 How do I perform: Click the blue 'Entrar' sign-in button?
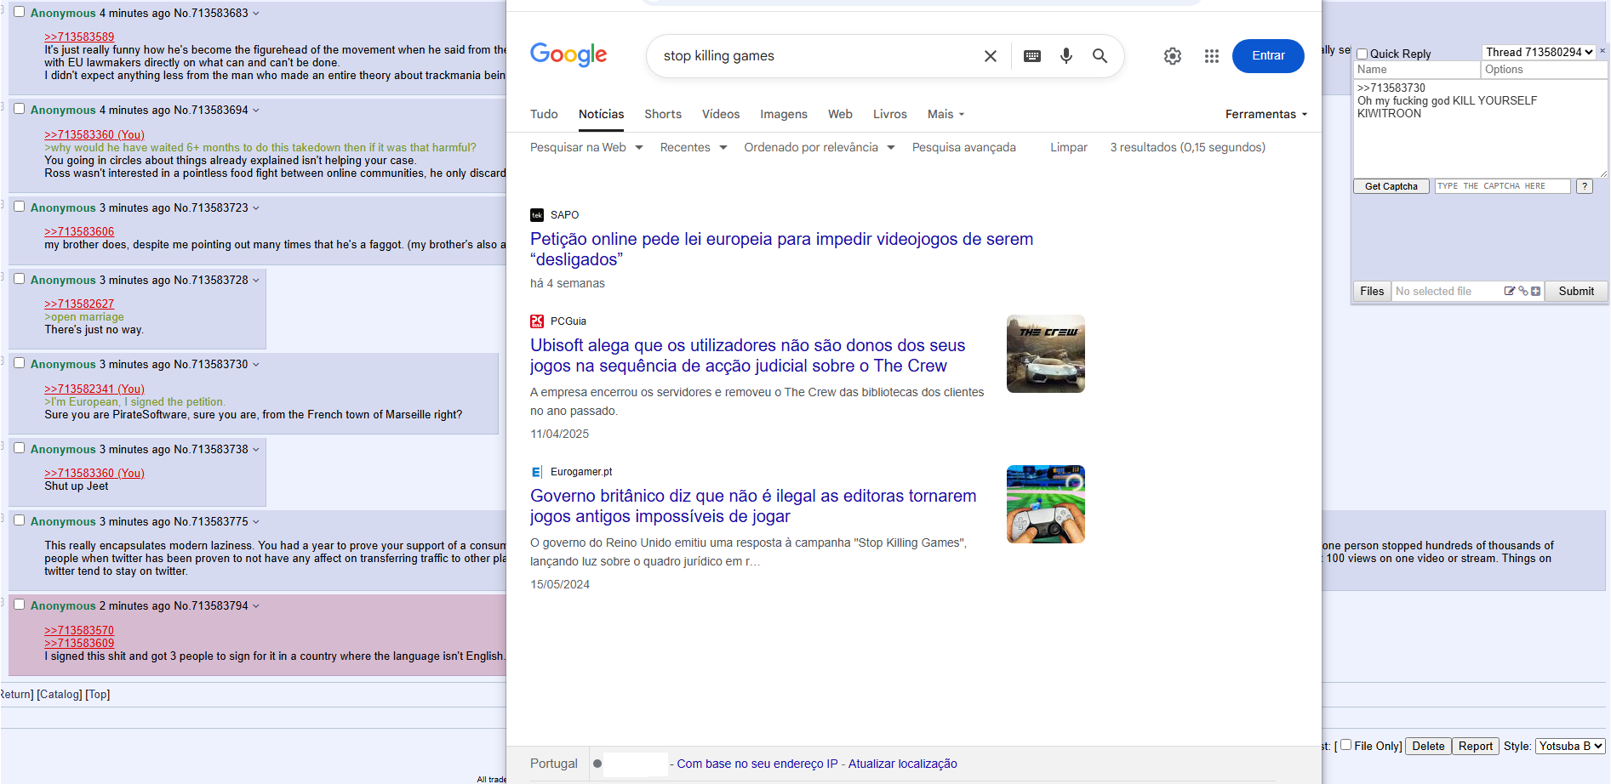click(x=1268, y=56)
